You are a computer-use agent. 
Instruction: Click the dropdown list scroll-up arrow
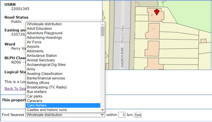click(102, 24)
